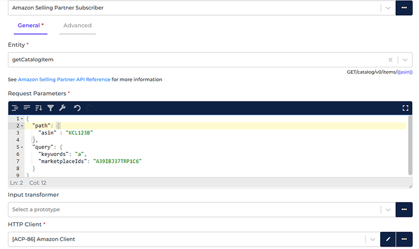Switch to the Advanced tab
419x249 pixels.
pos(77,26)
